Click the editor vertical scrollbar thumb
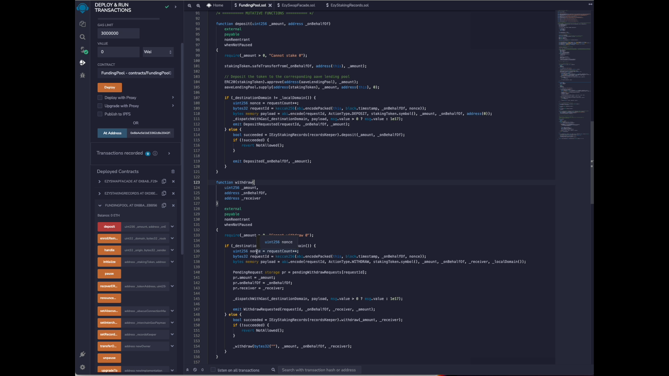This screenshot has height=376, width=669. tap(592, 163)
